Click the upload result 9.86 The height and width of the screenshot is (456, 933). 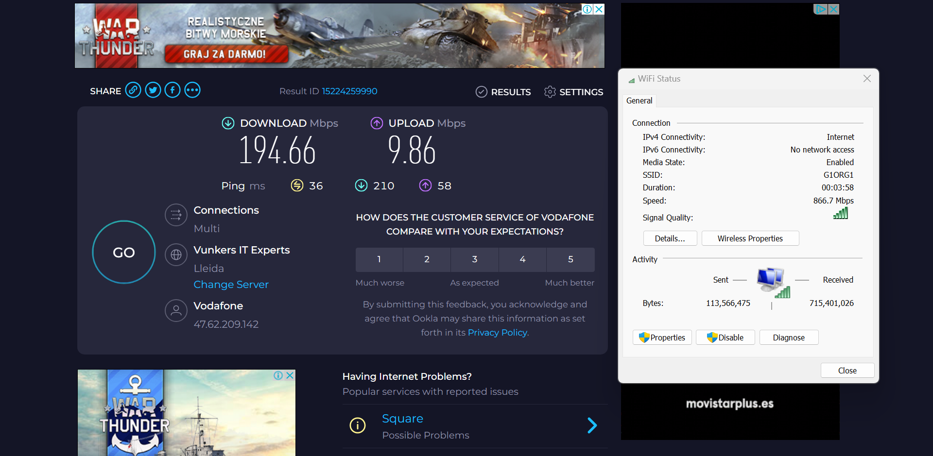pos(412,150)
